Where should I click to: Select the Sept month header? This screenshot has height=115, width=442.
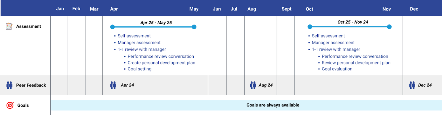tap(286, 9)
